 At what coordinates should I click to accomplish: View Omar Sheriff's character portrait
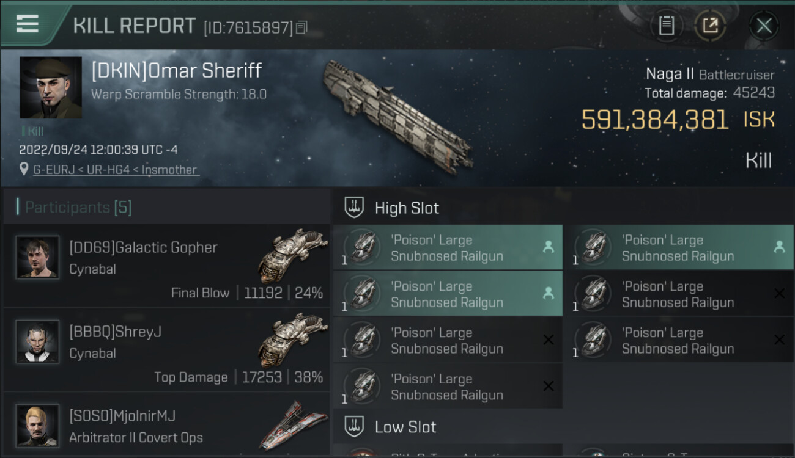[51, 87]
